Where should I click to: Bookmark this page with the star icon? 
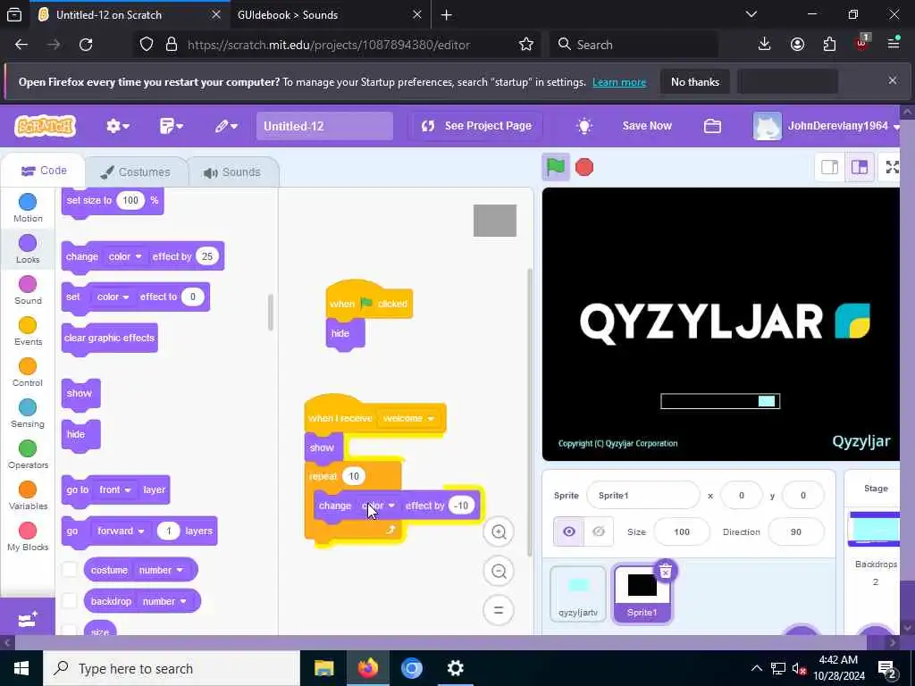coord(525,45)
